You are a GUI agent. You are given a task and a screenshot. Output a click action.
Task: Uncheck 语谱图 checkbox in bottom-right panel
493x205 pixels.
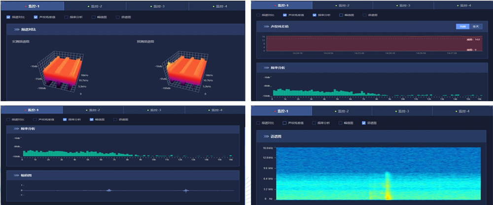(x=364, y=123)
